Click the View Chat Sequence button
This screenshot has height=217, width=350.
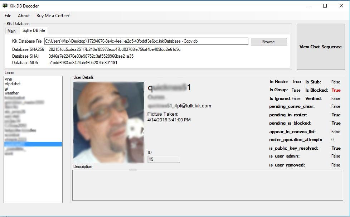point(321,47)
